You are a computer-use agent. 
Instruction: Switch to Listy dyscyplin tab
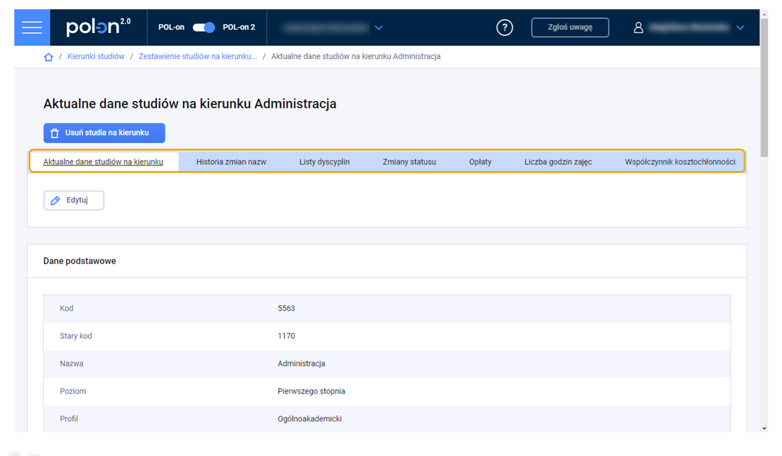click(x=324, y=162)
